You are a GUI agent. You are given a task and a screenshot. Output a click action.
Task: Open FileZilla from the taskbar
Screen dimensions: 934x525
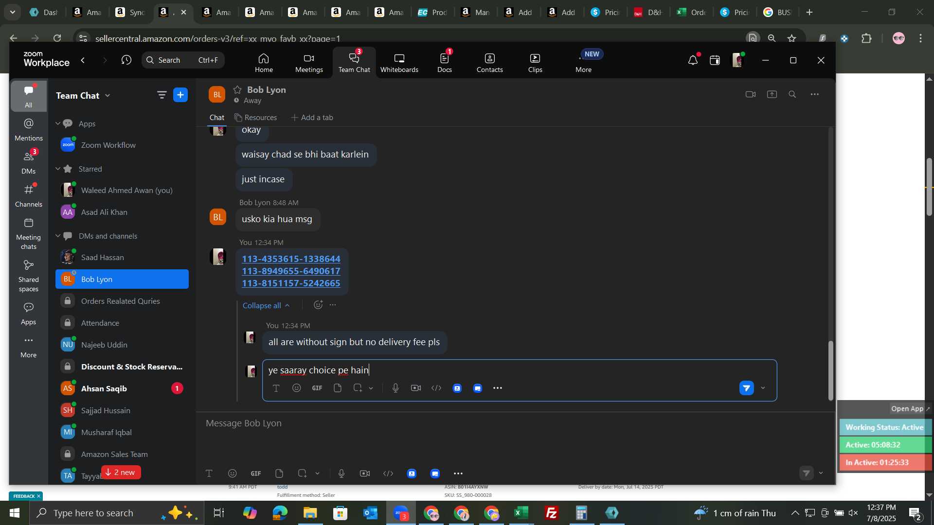pyautogui.click(x=552, y=513)
